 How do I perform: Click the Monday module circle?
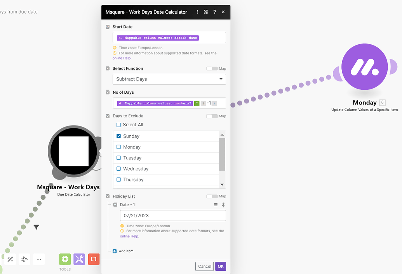click(364, 67)
